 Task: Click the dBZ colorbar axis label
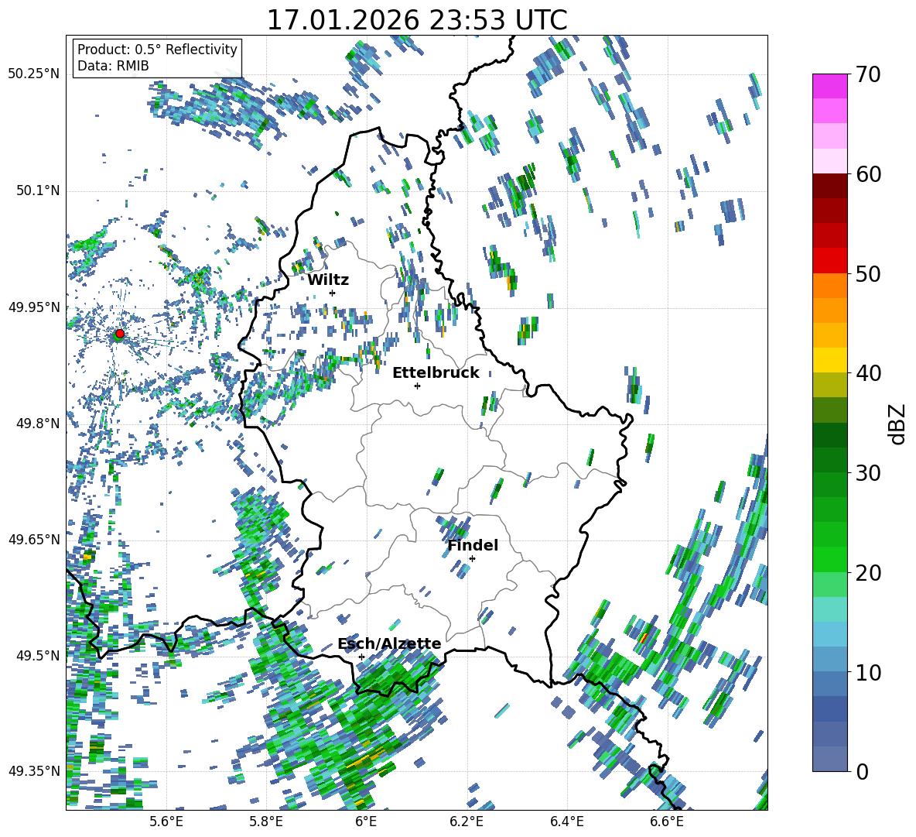(898, 424)
